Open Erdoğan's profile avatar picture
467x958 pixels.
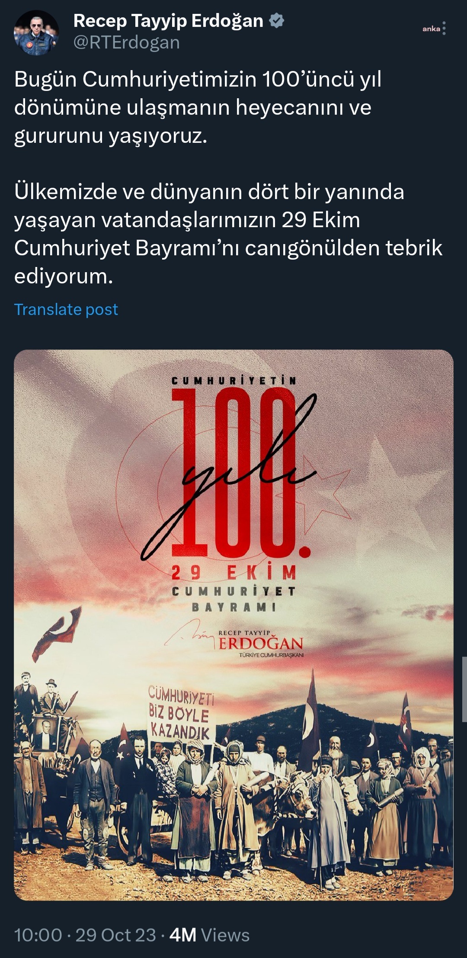36,33
